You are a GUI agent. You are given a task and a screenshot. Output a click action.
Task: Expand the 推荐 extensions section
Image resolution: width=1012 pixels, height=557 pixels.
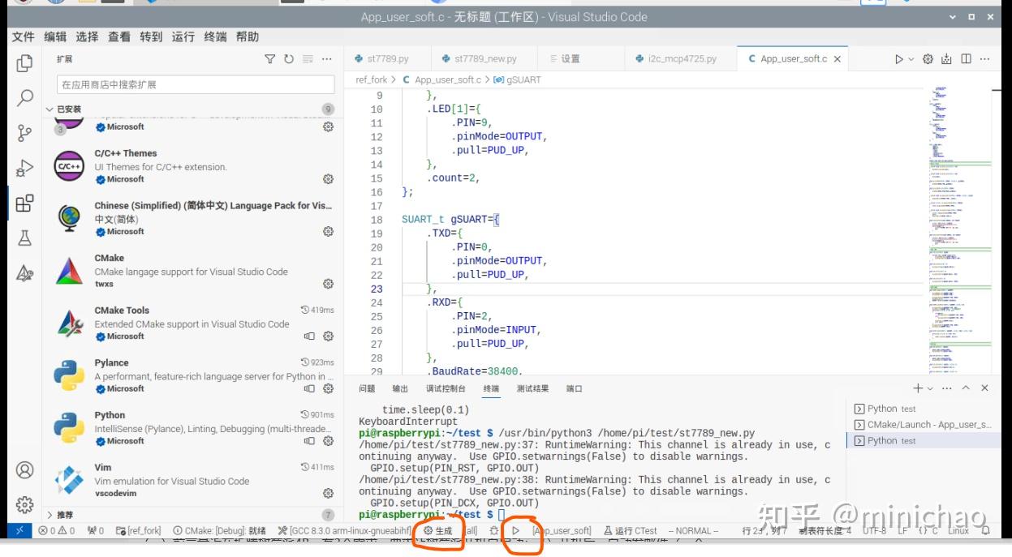[50, 514]
